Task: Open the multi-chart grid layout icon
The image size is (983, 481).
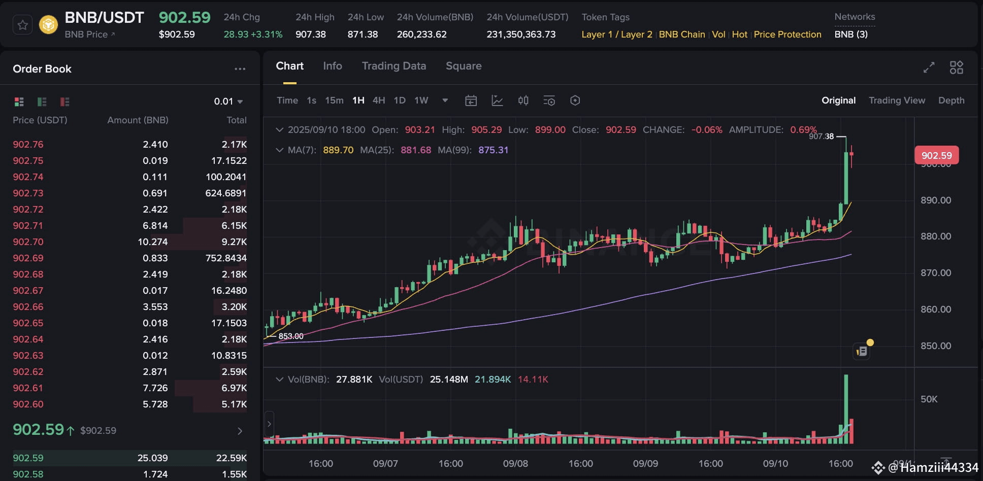Action: [957, 67]
